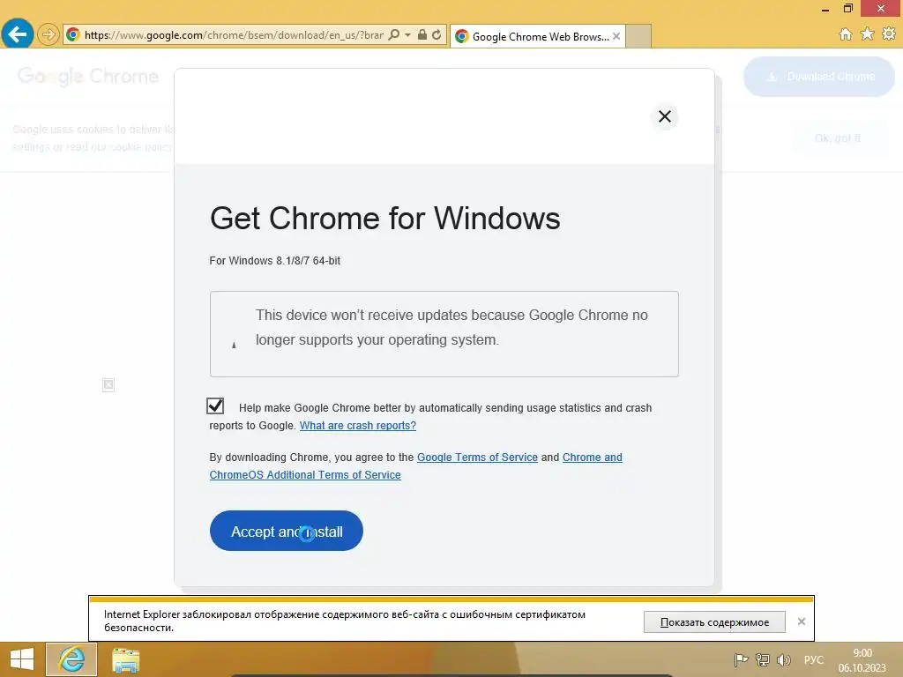Open File Explorer from the taskbar
The image size is (903, 677).
coord(125,659)
